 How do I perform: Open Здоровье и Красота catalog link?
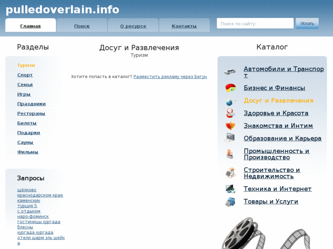click(x=276, y=113)
